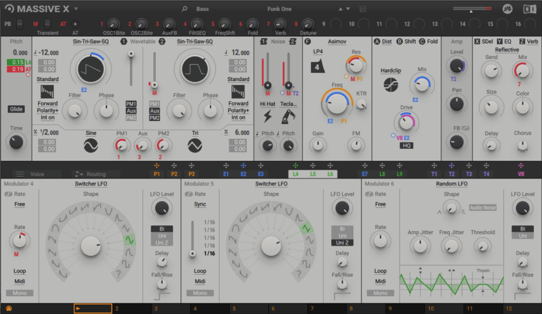The height and width of the screenshot is (314, 542).
Task: Select next preset arrow
Action: pyautogui.click(x=348, y=9)
